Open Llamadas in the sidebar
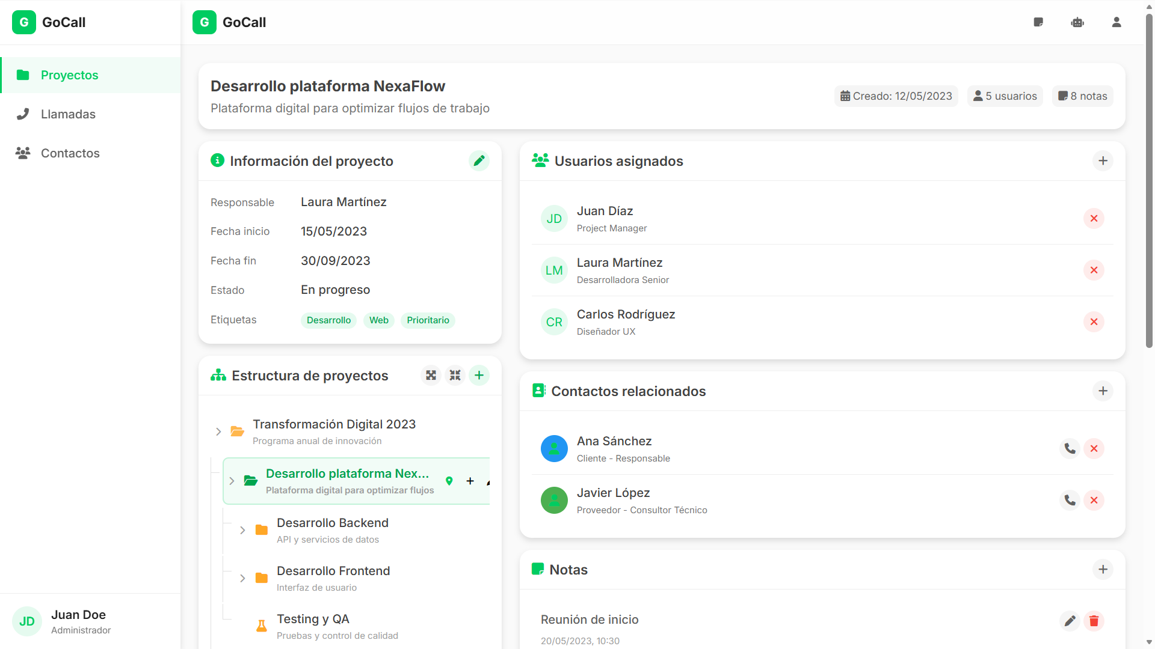The width and height of the screenshot is (1155, 649). [68, 114]
